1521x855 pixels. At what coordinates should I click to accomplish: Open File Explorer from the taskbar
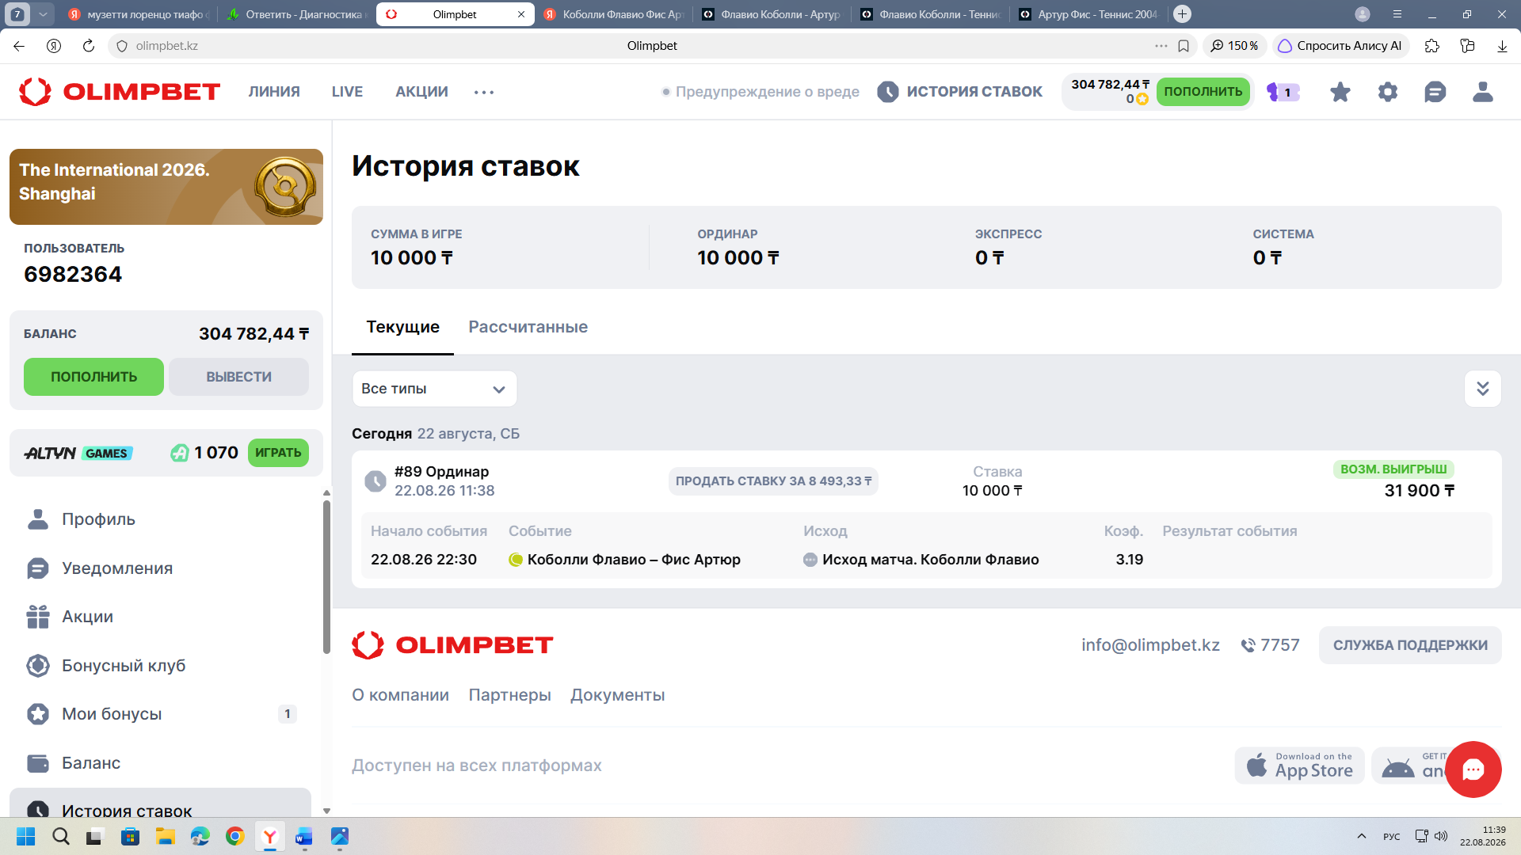[166, 836]
